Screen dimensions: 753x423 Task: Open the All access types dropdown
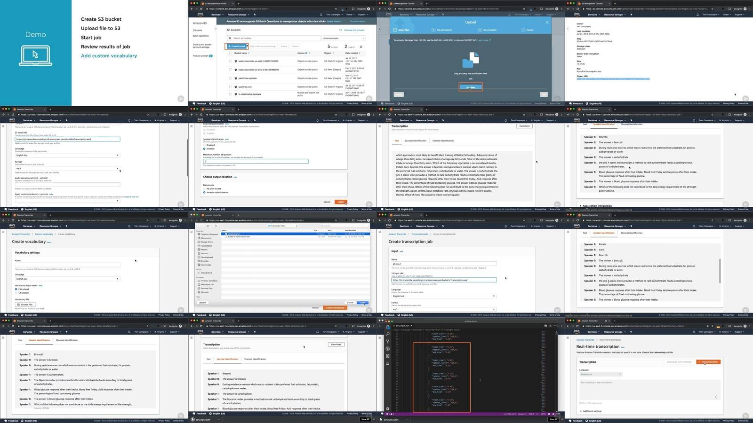click(x=344, y=38)
